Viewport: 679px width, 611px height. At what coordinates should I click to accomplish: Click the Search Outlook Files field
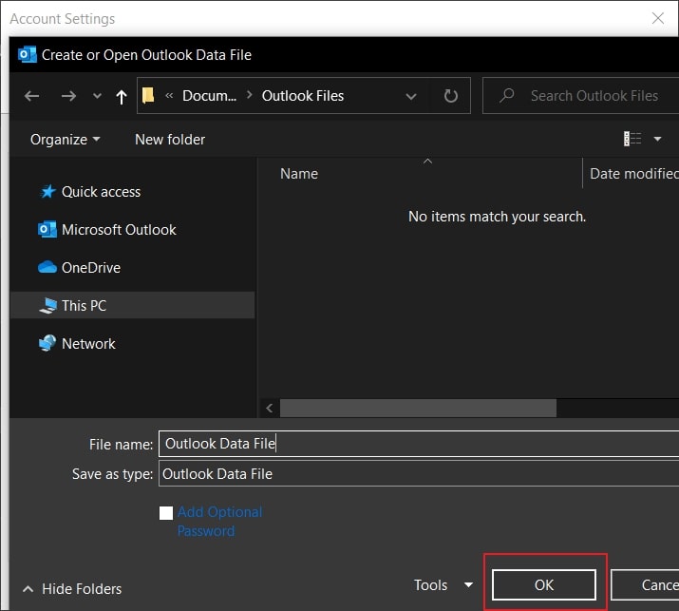[580, 96]
